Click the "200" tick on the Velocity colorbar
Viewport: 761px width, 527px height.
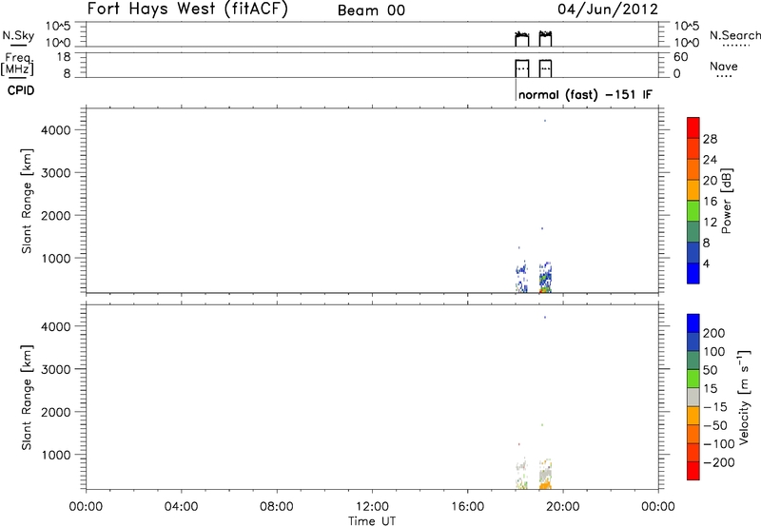pos(714,333)
